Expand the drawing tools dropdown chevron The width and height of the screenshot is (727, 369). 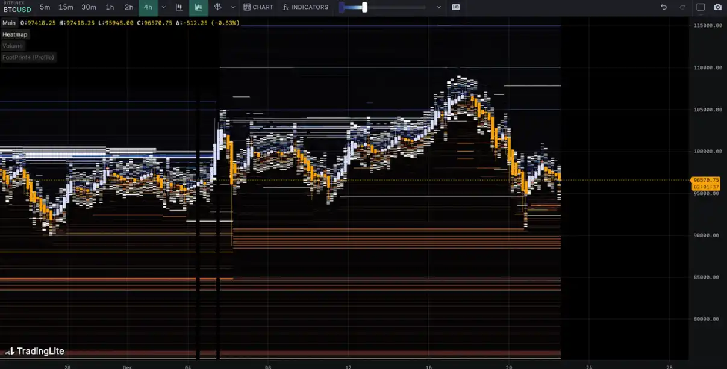point(233,7)
